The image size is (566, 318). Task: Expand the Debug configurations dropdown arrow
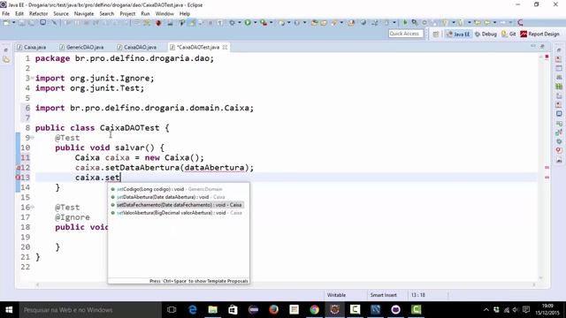pos(240,23)
